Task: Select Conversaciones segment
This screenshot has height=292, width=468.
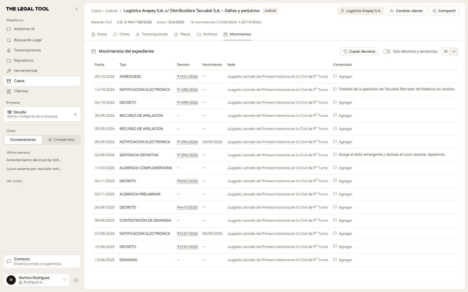Action: pos(23,140)
